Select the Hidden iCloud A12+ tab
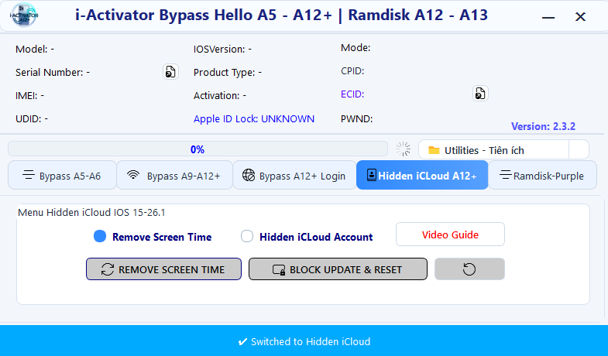 [422, 175]
